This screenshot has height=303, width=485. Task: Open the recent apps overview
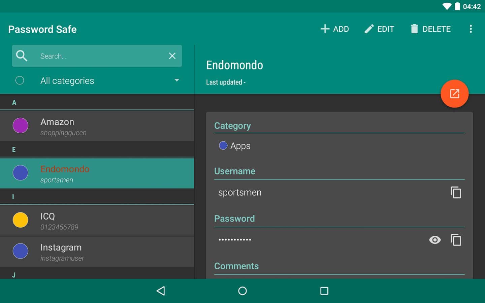(x=324, y=291)
